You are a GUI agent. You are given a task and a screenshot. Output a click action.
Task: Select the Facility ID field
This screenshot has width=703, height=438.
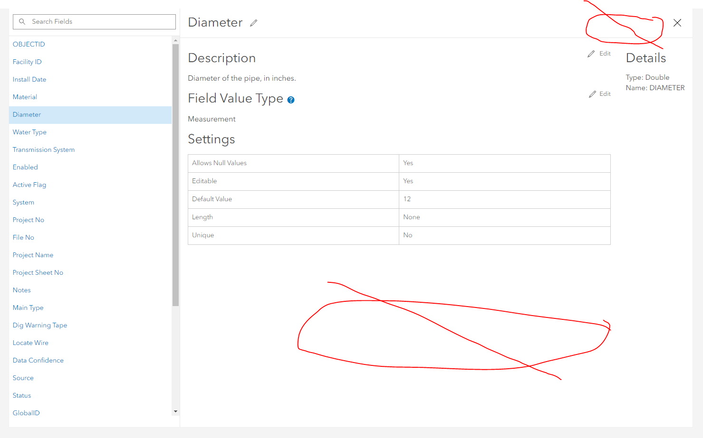coord(27,62)
